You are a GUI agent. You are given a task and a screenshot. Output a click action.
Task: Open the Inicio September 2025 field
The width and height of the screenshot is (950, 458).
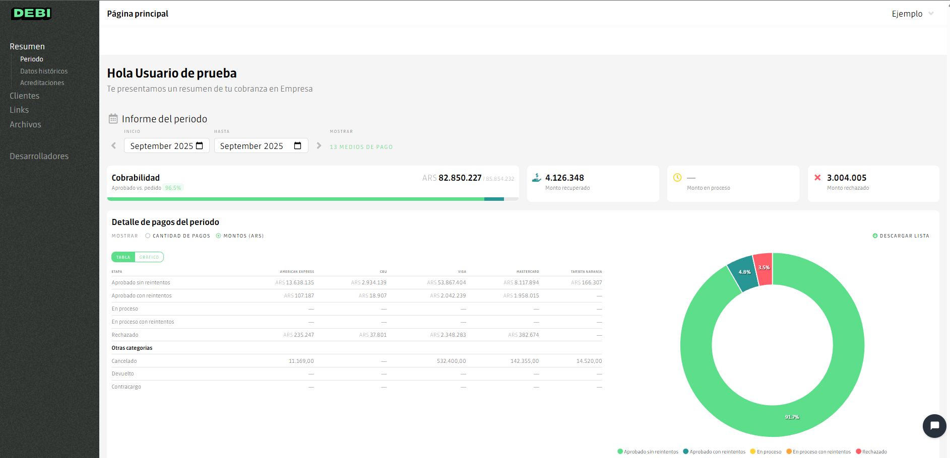[161, 146]
